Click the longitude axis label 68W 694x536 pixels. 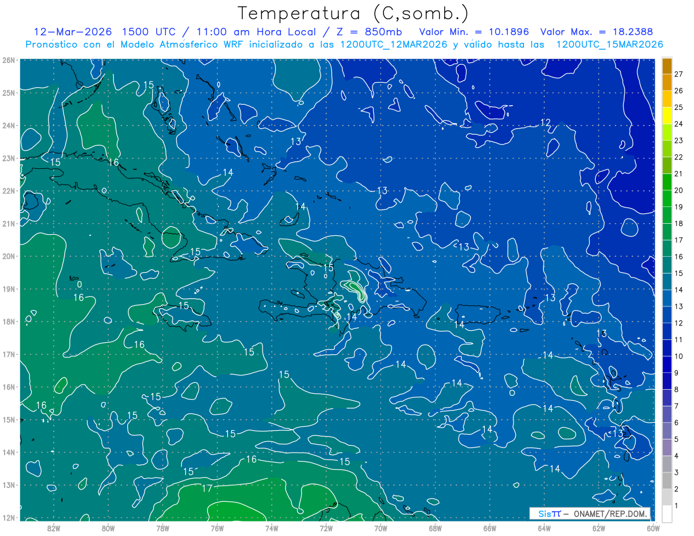[435, 528]
